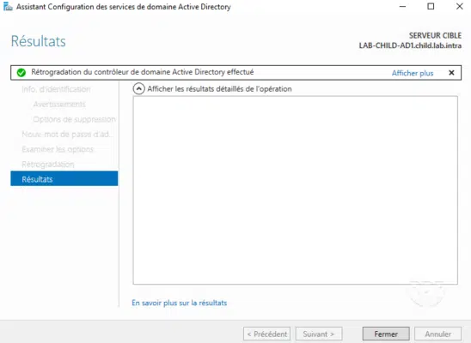This screenshot has height=343, width=471.
Task: Select the Résultats step in sidebar
Action: (64, 179)
